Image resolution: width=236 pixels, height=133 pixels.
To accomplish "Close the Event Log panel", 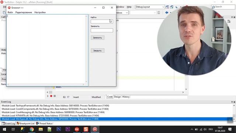I will (235, 102).
